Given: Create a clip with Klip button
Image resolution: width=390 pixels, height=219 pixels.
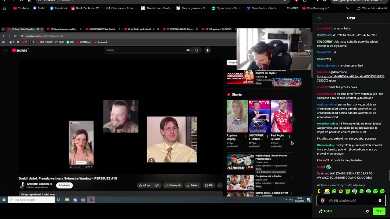Looking at the screenshot, I should 209,185.
